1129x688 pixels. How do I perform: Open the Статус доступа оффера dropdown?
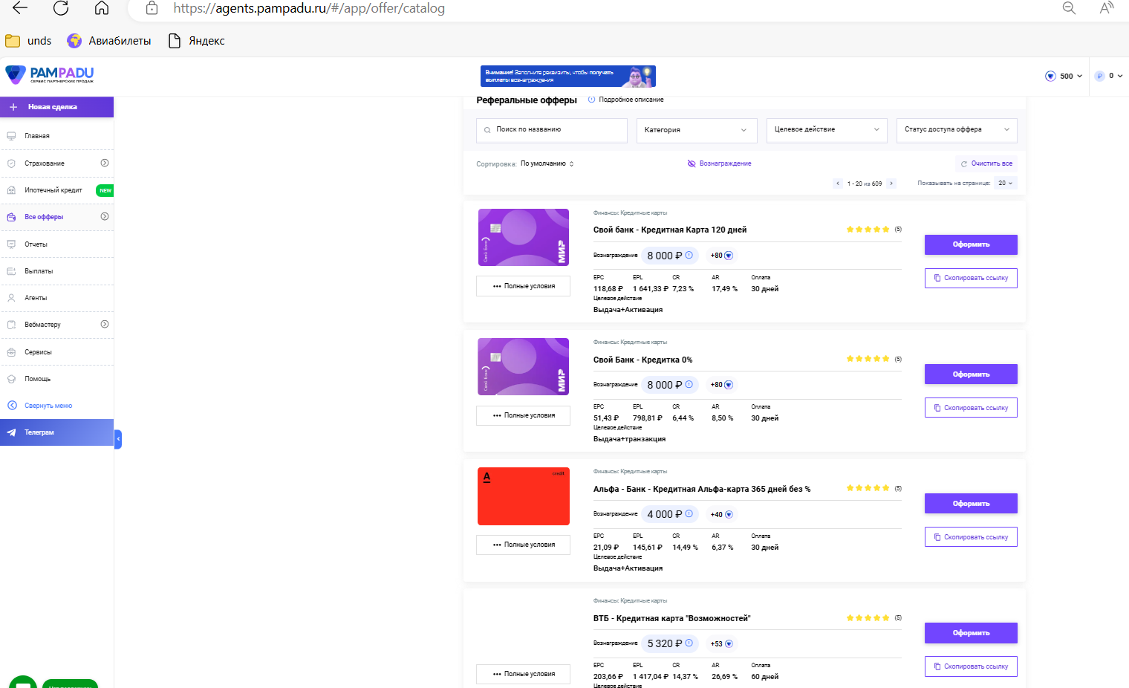[x=957, y=130]
